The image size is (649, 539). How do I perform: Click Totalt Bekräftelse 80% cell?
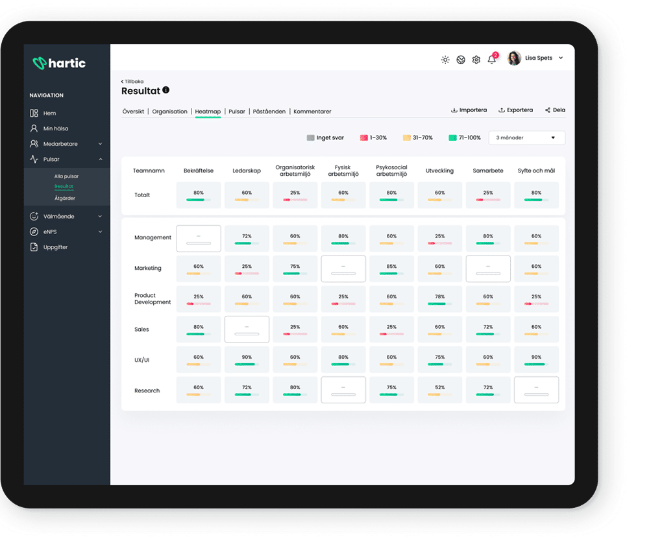click(199, 195)
